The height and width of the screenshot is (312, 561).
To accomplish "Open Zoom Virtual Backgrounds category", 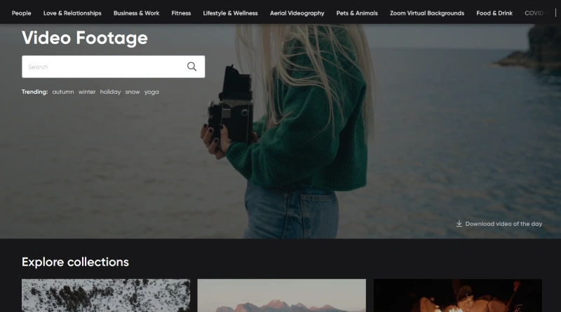I will tap(426, 13).
